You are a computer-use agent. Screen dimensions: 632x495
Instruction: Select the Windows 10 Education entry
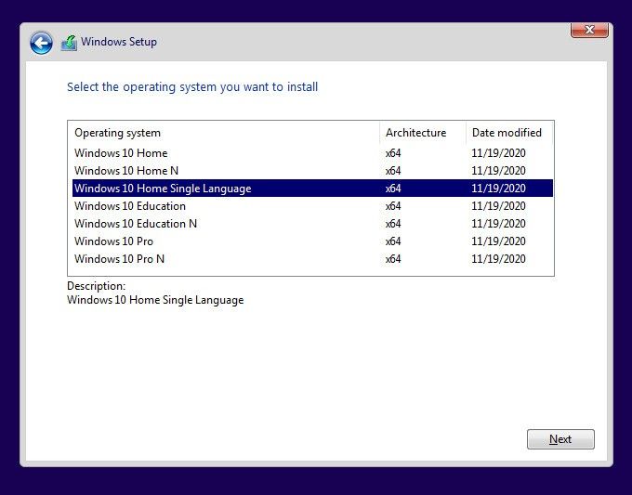point(312,206)
